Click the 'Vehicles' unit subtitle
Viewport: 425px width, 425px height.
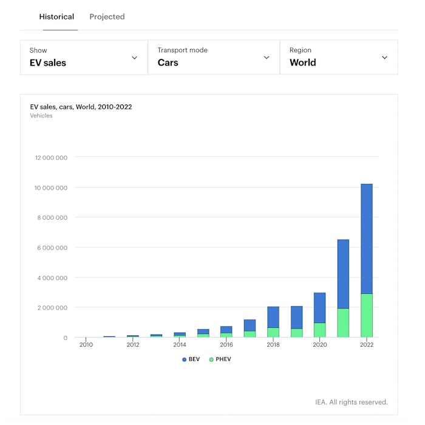(x=41, y=116)
